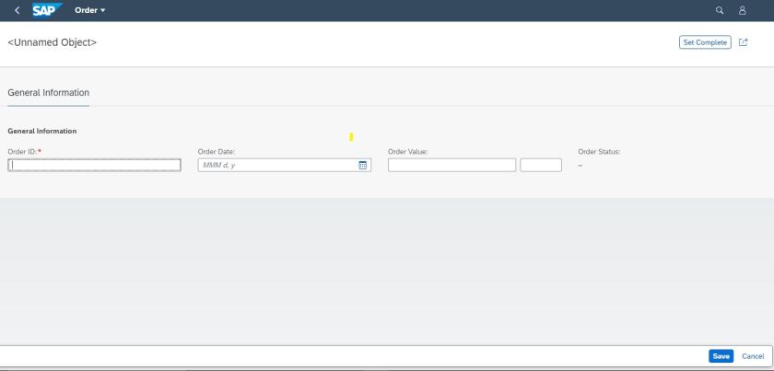Click the 'Order ID:' label
Screen dimensions: 774x371
click(x=22, y=152)
